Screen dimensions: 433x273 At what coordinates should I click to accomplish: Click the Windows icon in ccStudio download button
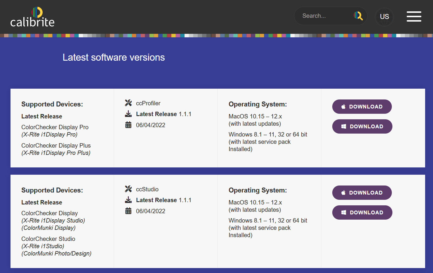[344, 212]
